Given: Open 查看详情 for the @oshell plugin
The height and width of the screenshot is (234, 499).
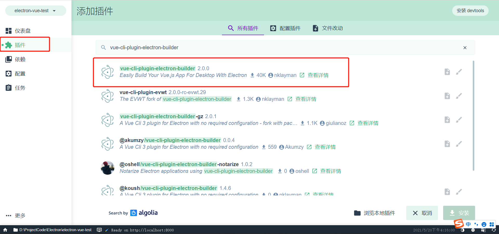Looking at the screenshot, I should tap(331, 171).
